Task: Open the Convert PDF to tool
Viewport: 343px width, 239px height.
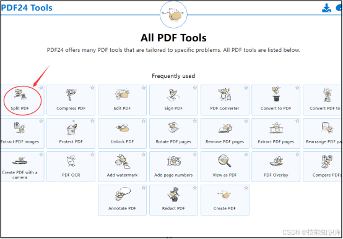Action: [x=323, y=100]
